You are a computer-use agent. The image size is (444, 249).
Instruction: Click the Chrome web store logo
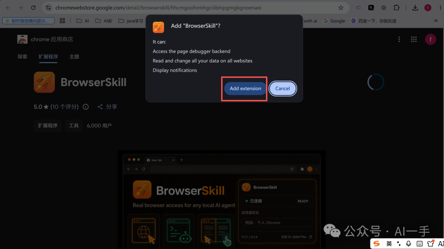[x=22, y=39]
